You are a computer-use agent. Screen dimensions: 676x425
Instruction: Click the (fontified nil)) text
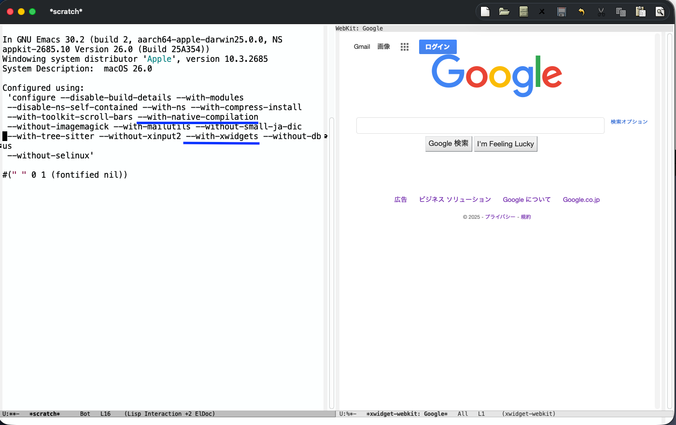[x=89, y=175]
